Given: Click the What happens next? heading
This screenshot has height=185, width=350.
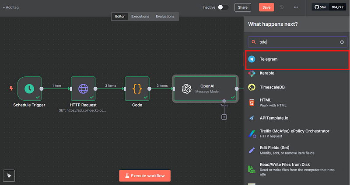Looking at the screenshot, I should point(273,24).
